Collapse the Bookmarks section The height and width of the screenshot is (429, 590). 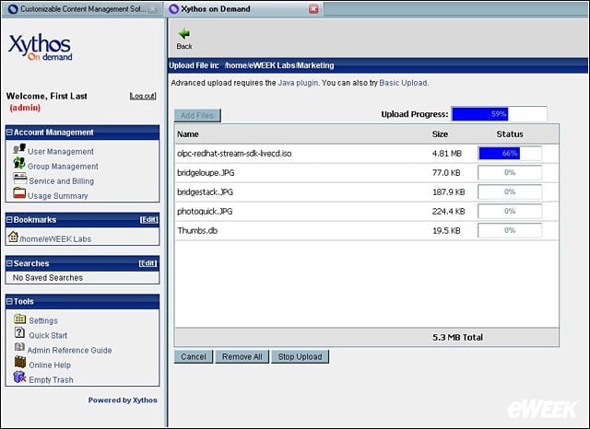(x=9, y=219)
